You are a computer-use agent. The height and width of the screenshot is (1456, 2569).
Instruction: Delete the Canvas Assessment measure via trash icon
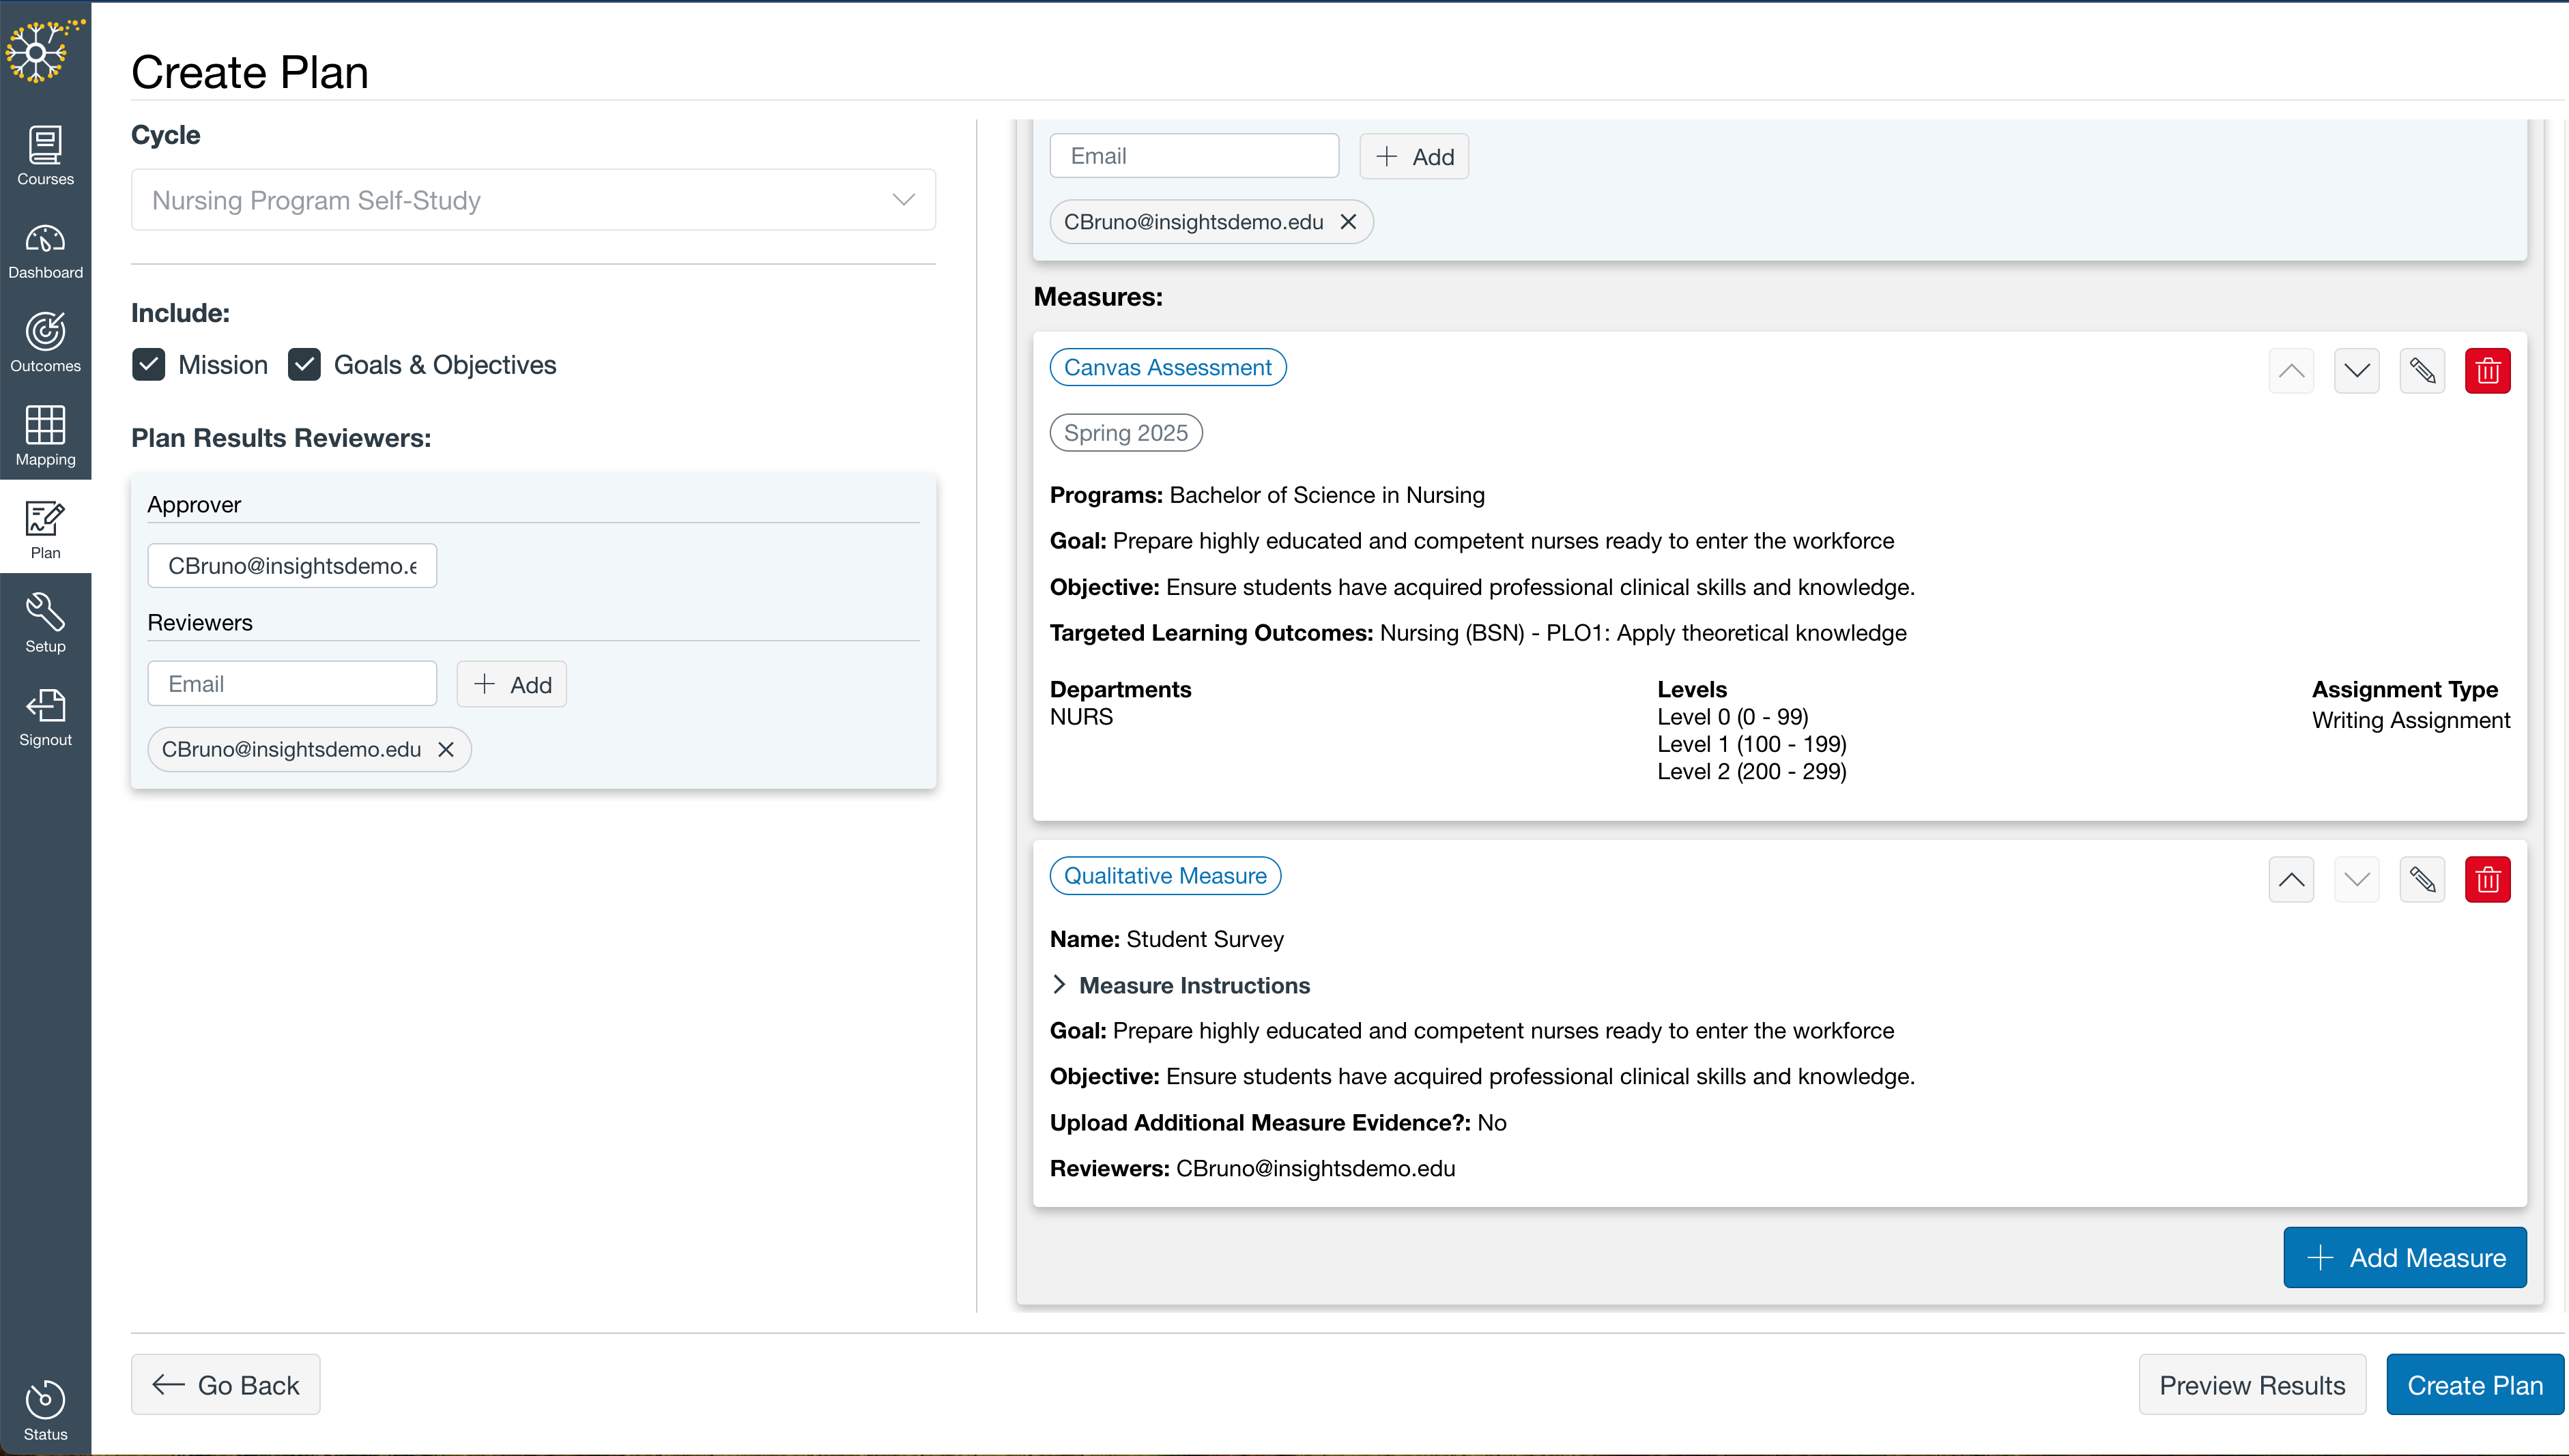pos(2488,370)
